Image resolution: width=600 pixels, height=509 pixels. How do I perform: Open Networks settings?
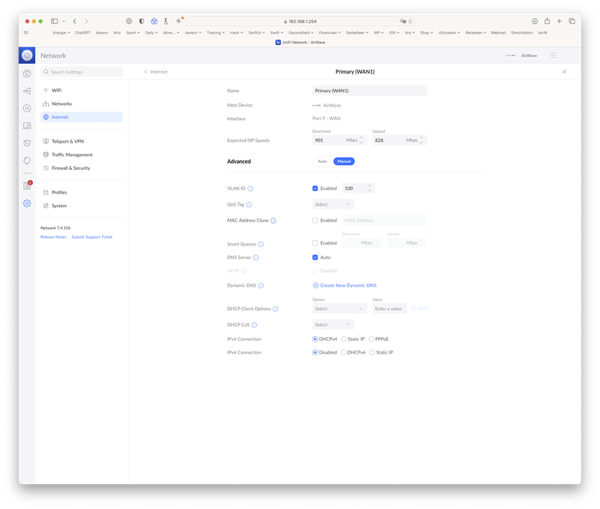82,104
